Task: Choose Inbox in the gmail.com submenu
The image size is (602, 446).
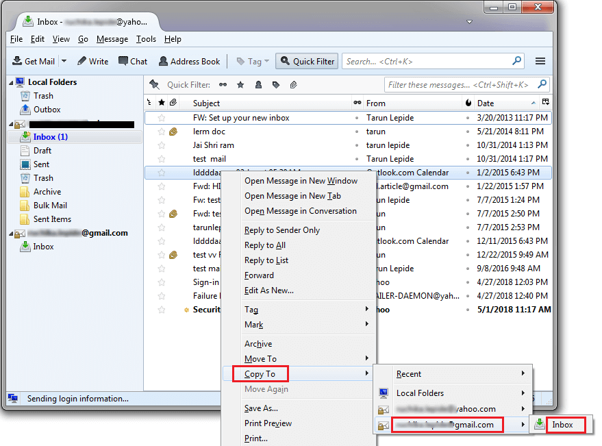Action: click(x=562, y=425)
